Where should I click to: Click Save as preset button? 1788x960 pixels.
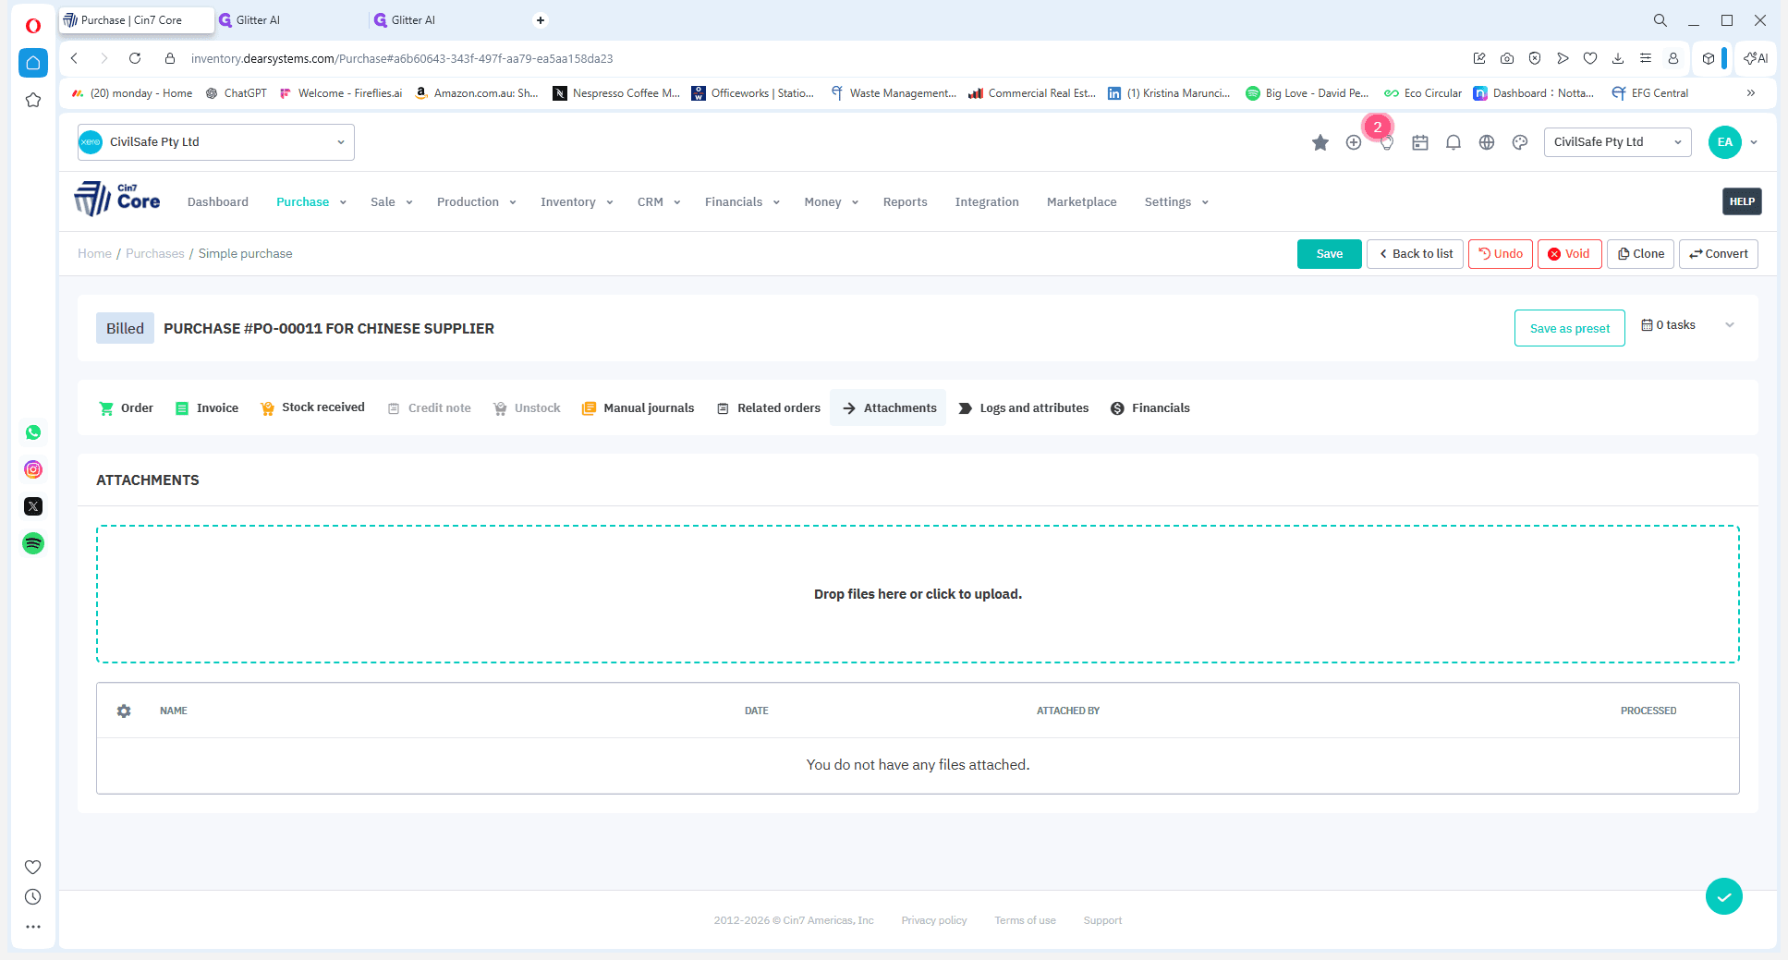pyautogui.click(x=1570, y=328)
